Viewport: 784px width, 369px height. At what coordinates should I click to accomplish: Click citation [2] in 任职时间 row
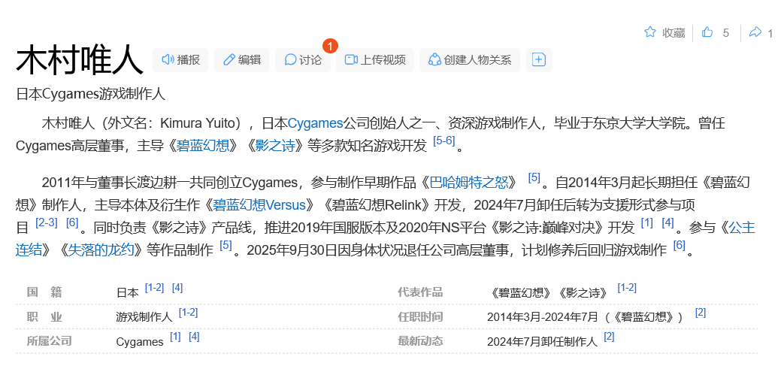(701, 313)
